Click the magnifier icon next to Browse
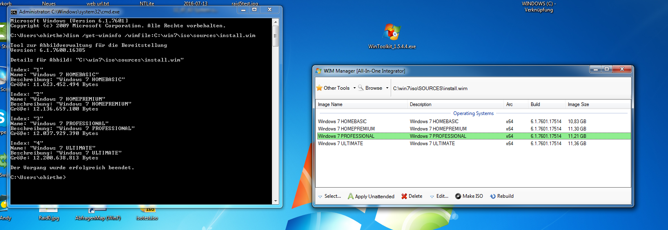 [x=361, y=88]
